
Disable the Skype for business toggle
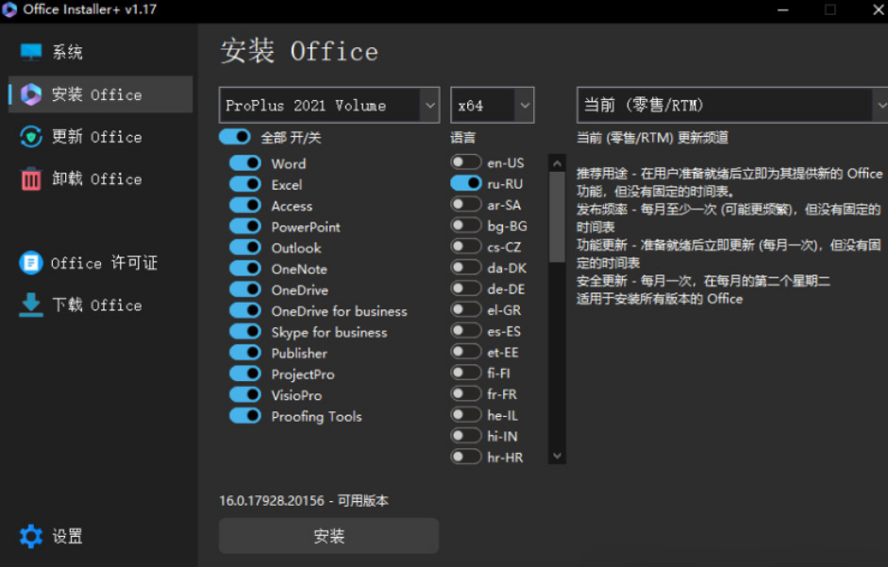(x=244, y=332)
